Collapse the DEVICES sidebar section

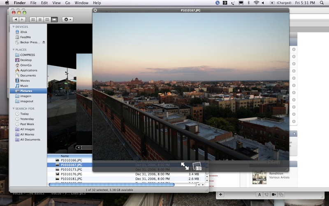[x=14, y=27]
